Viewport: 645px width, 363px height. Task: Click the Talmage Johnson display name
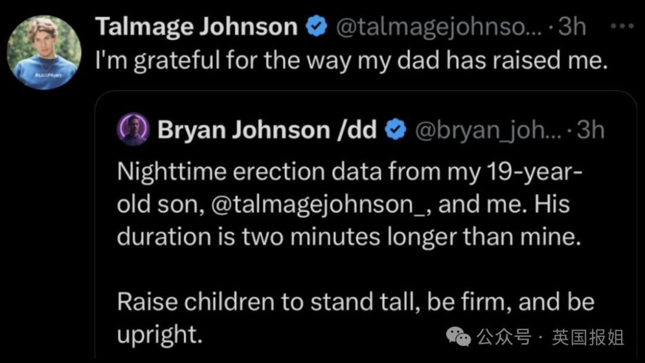(196, 27)
